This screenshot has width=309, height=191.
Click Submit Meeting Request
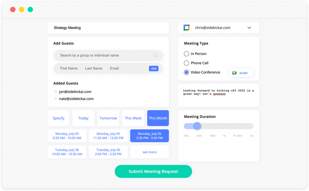pyautogui.click(x=153, y=171)
